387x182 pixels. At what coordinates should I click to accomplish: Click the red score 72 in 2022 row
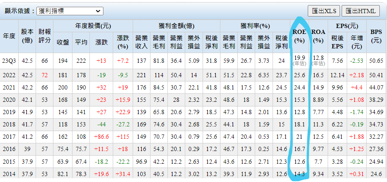pyautogui.click(x=45, y=75)
